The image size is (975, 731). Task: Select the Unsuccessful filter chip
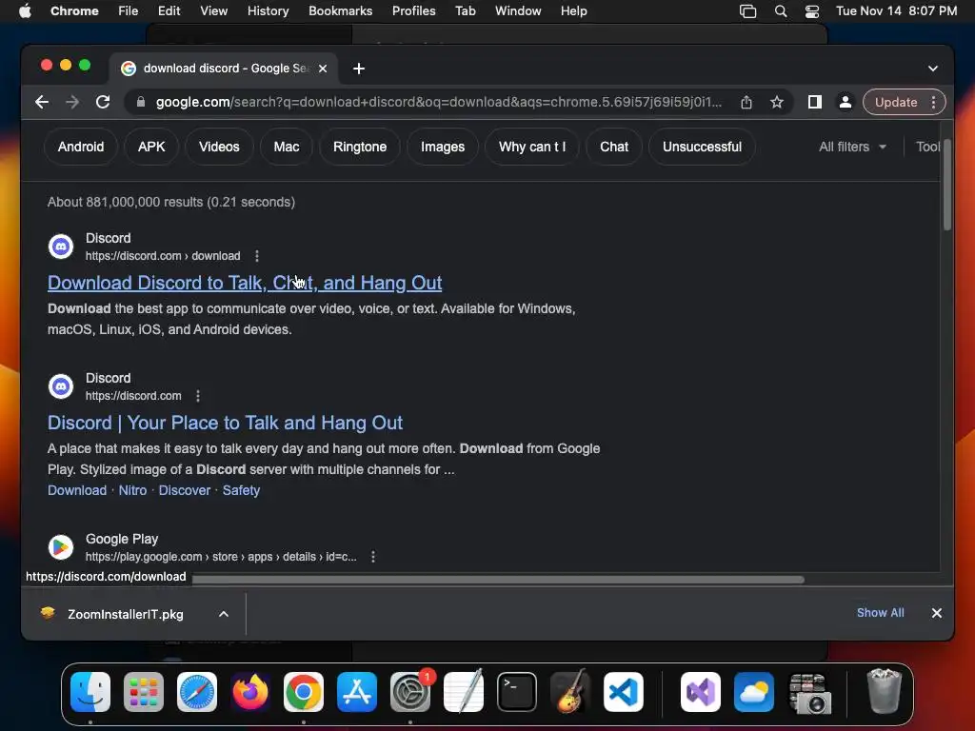point(702,147)
